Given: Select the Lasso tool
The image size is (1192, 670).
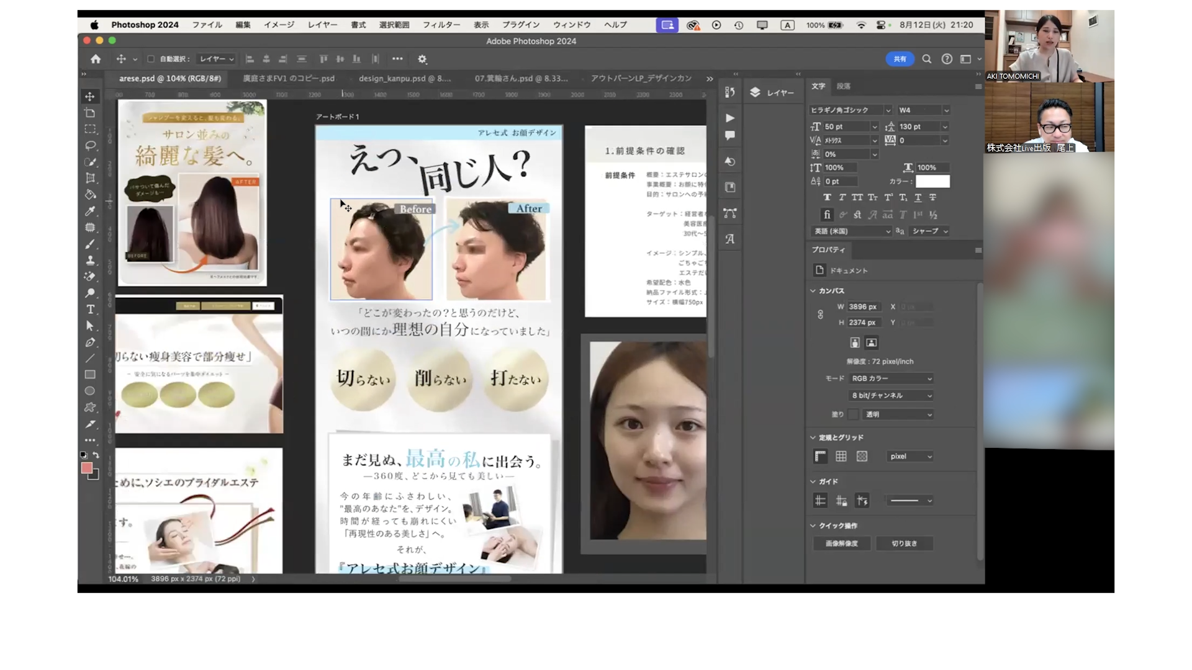Looking at the screenshot, I should click(x=90, y=145).
